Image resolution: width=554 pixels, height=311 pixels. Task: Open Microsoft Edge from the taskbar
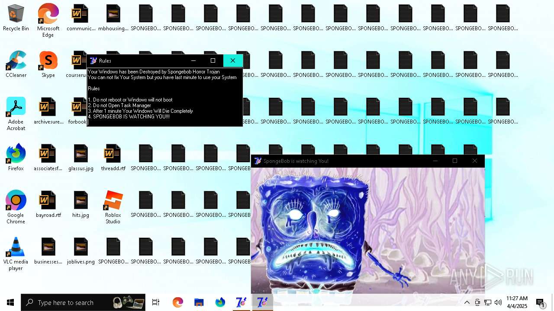click(x=178, y=302)
